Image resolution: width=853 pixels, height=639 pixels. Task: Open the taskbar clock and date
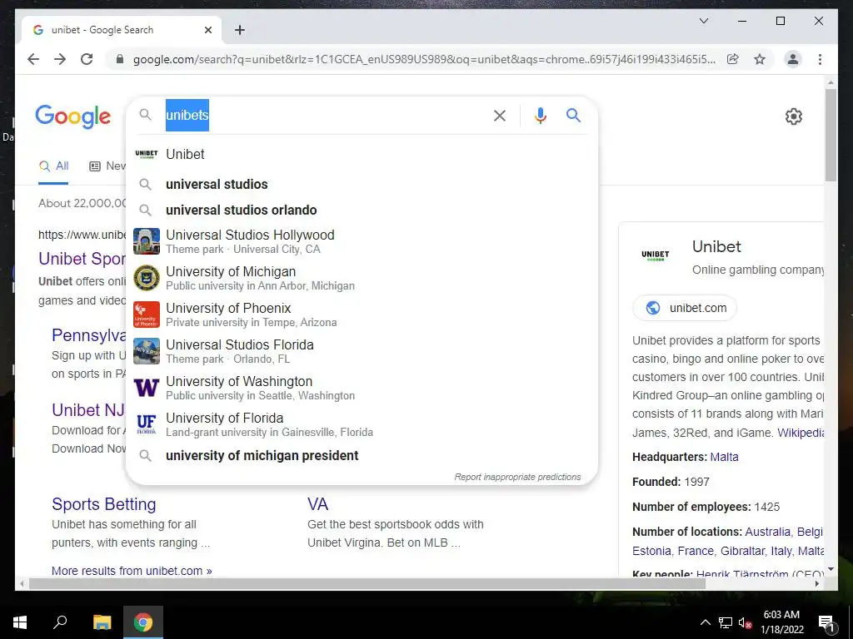(781, 622)
